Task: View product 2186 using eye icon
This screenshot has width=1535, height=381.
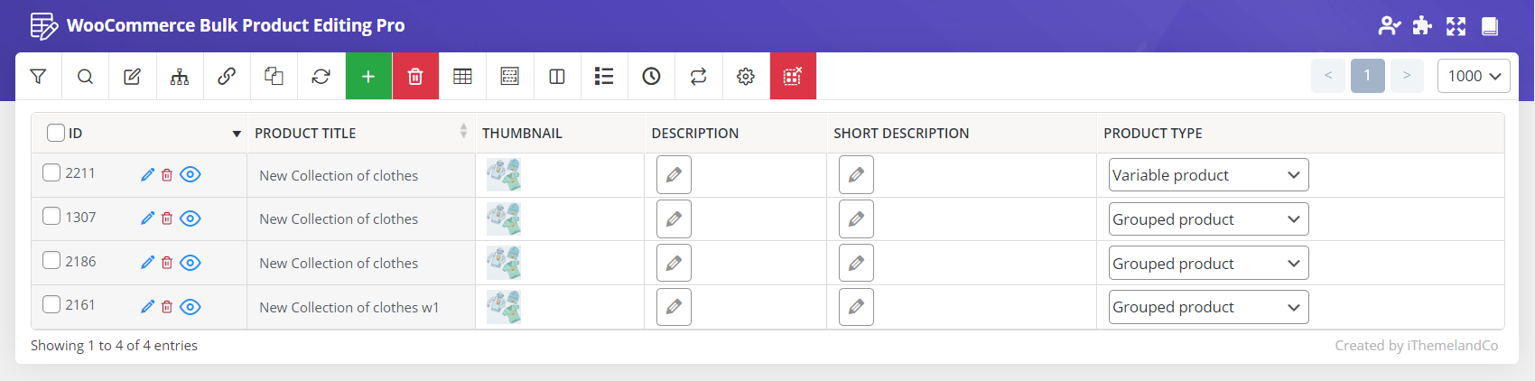Action: 190,263
